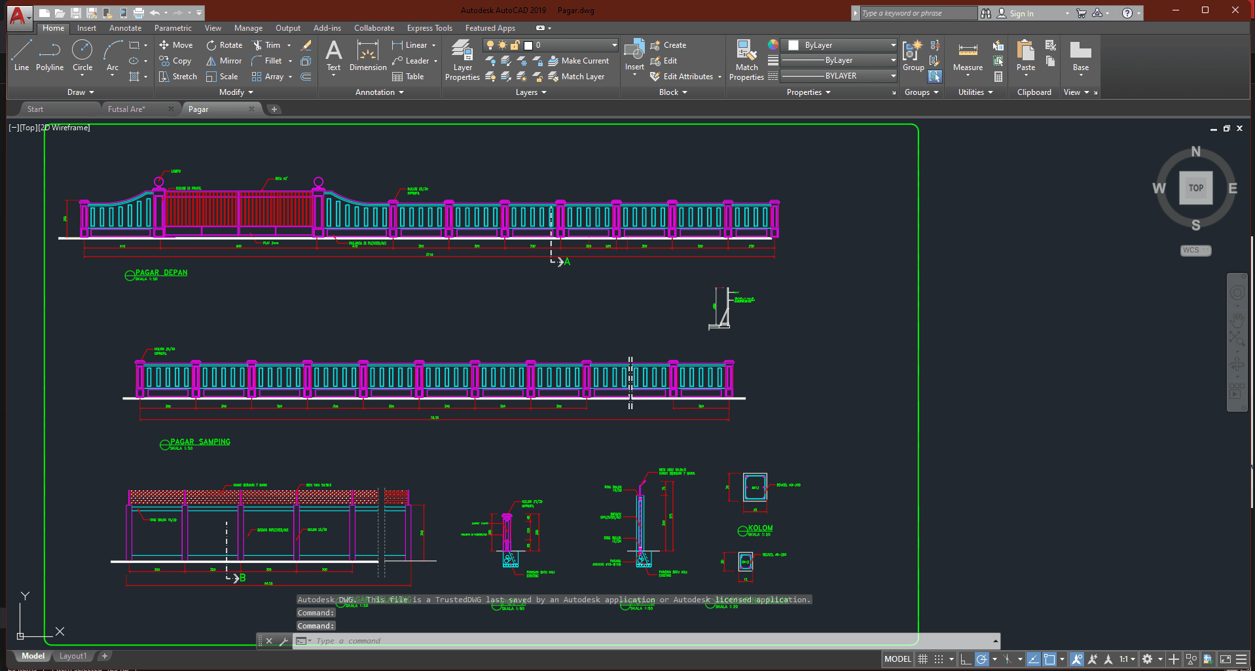
Task: Switch to the Futsal Are drawing tab
Action: (127, 109)
